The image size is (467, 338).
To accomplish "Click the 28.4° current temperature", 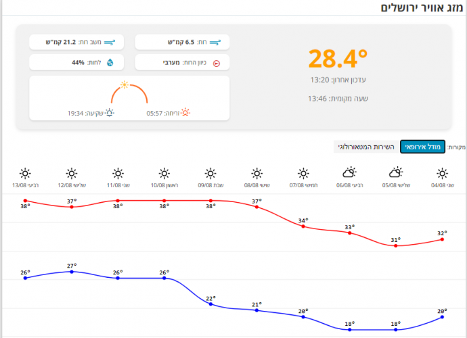I will (x=338, y=59).
